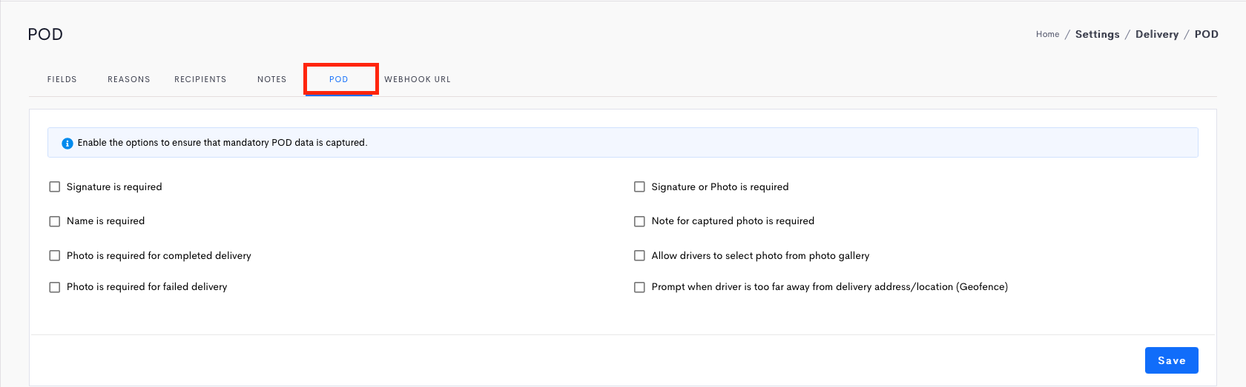Enable Signature is required checkbox
This screenshot has height=387, width=1246.
[54, 187]
